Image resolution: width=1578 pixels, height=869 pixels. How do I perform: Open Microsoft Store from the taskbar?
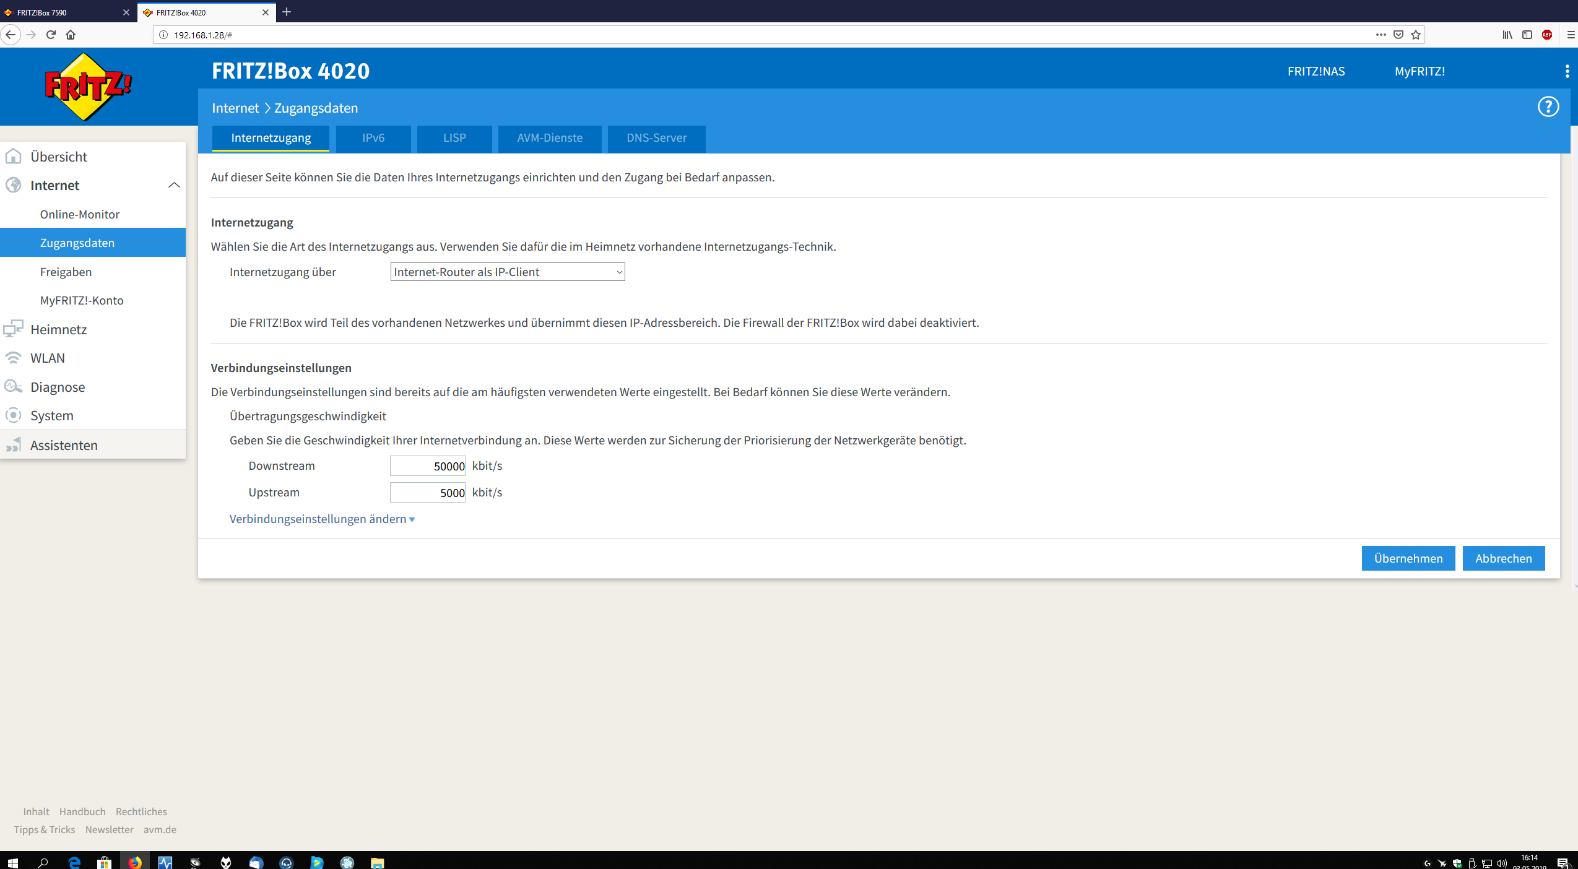(x=105, y=862)
